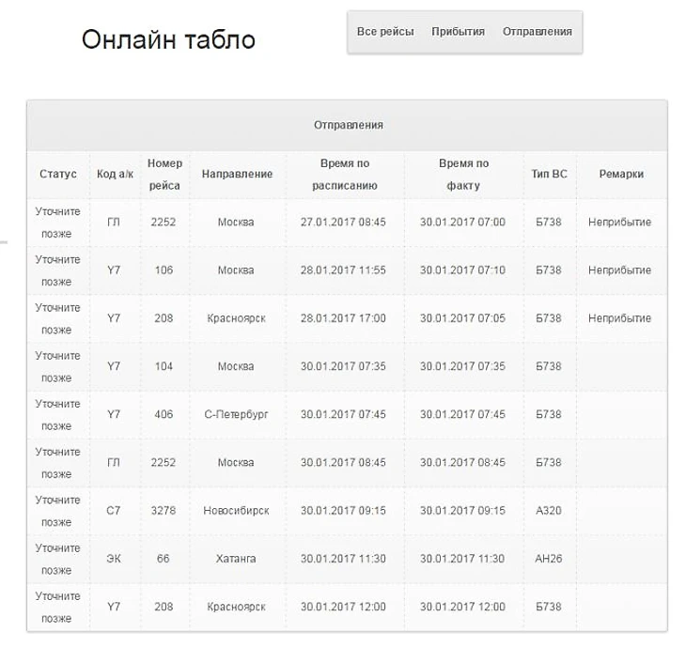Click Неприбытие remark for flight 106
686x647 pixels.
pos(619,270)
